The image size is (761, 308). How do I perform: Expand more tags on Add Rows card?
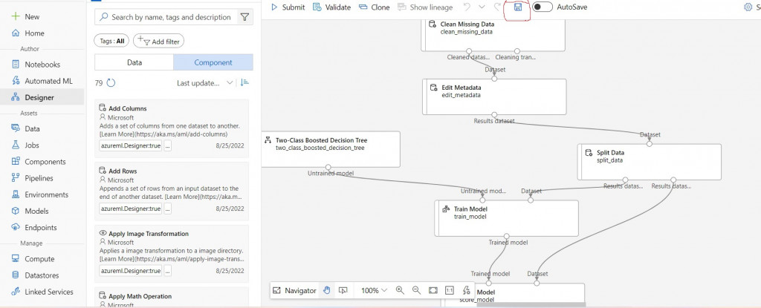coord(167,208)
